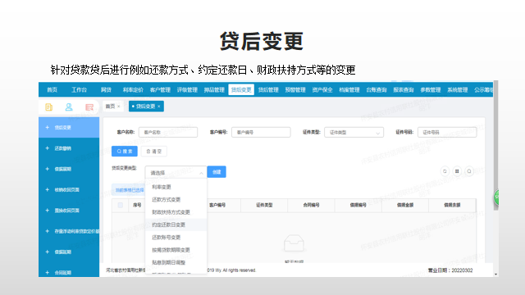This screenshot has width=525, height=295.
Task: Toggle the select-all checkbox in table header
Action: [x=121, y=205]
